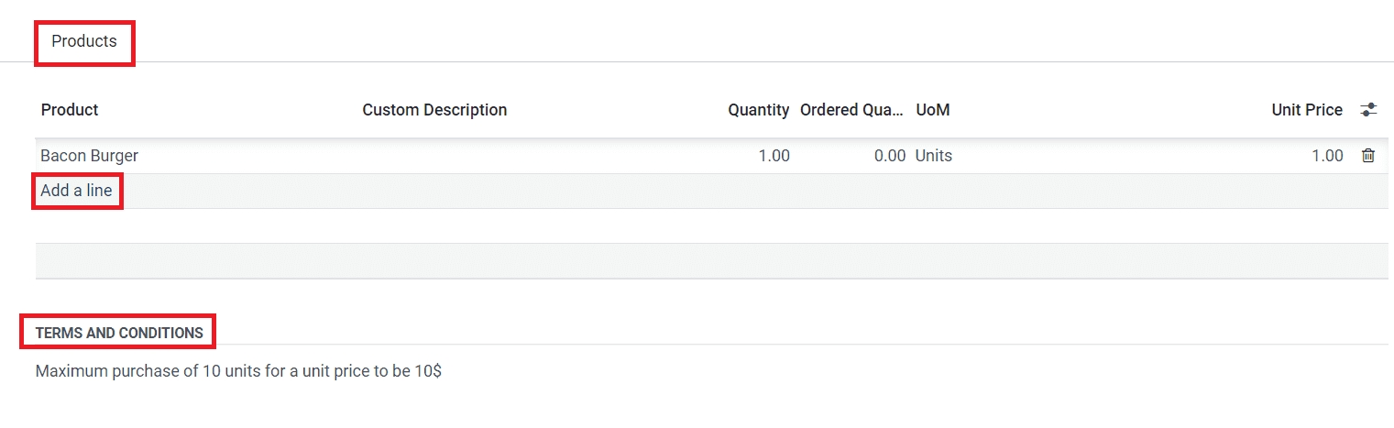1394x428 pixels.
Task: Sort by Custom Description column header
Action: (x=434, y=110)
